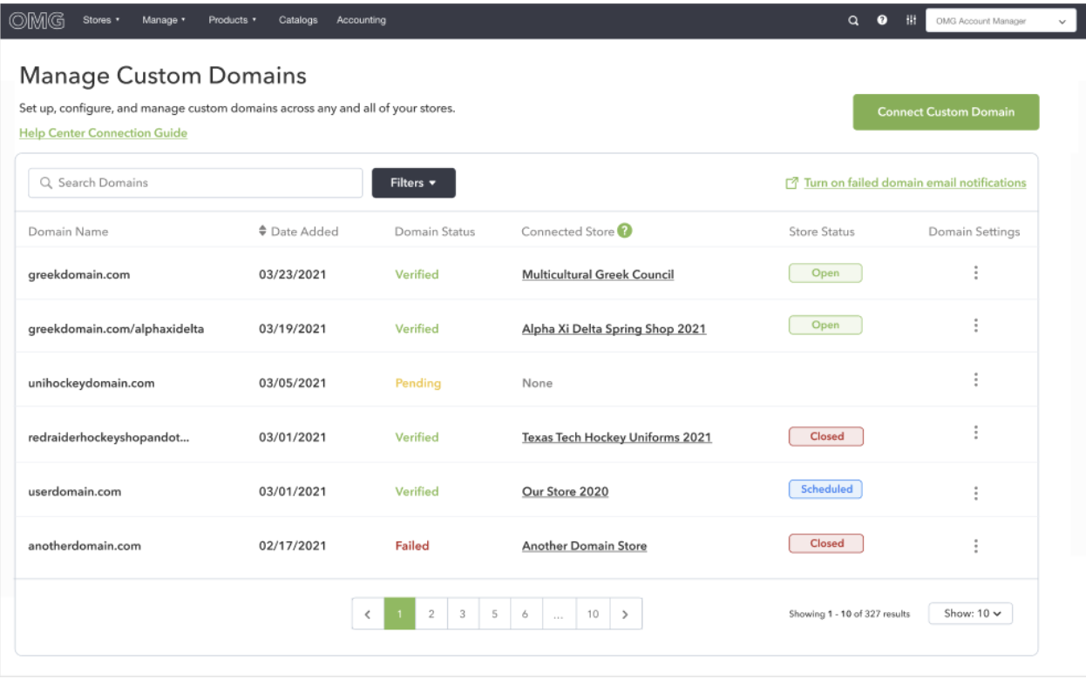Screen dimensions: 1086x679
Task: Open the Multicultural Greek Council store link
Action: (598, 274)
